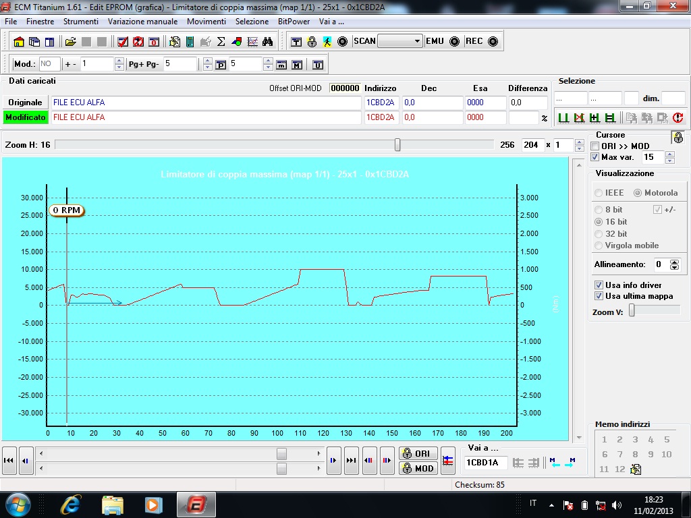Uncheck Usa info driver checkbox
This screenshot has width=691, height=518.
599,285
